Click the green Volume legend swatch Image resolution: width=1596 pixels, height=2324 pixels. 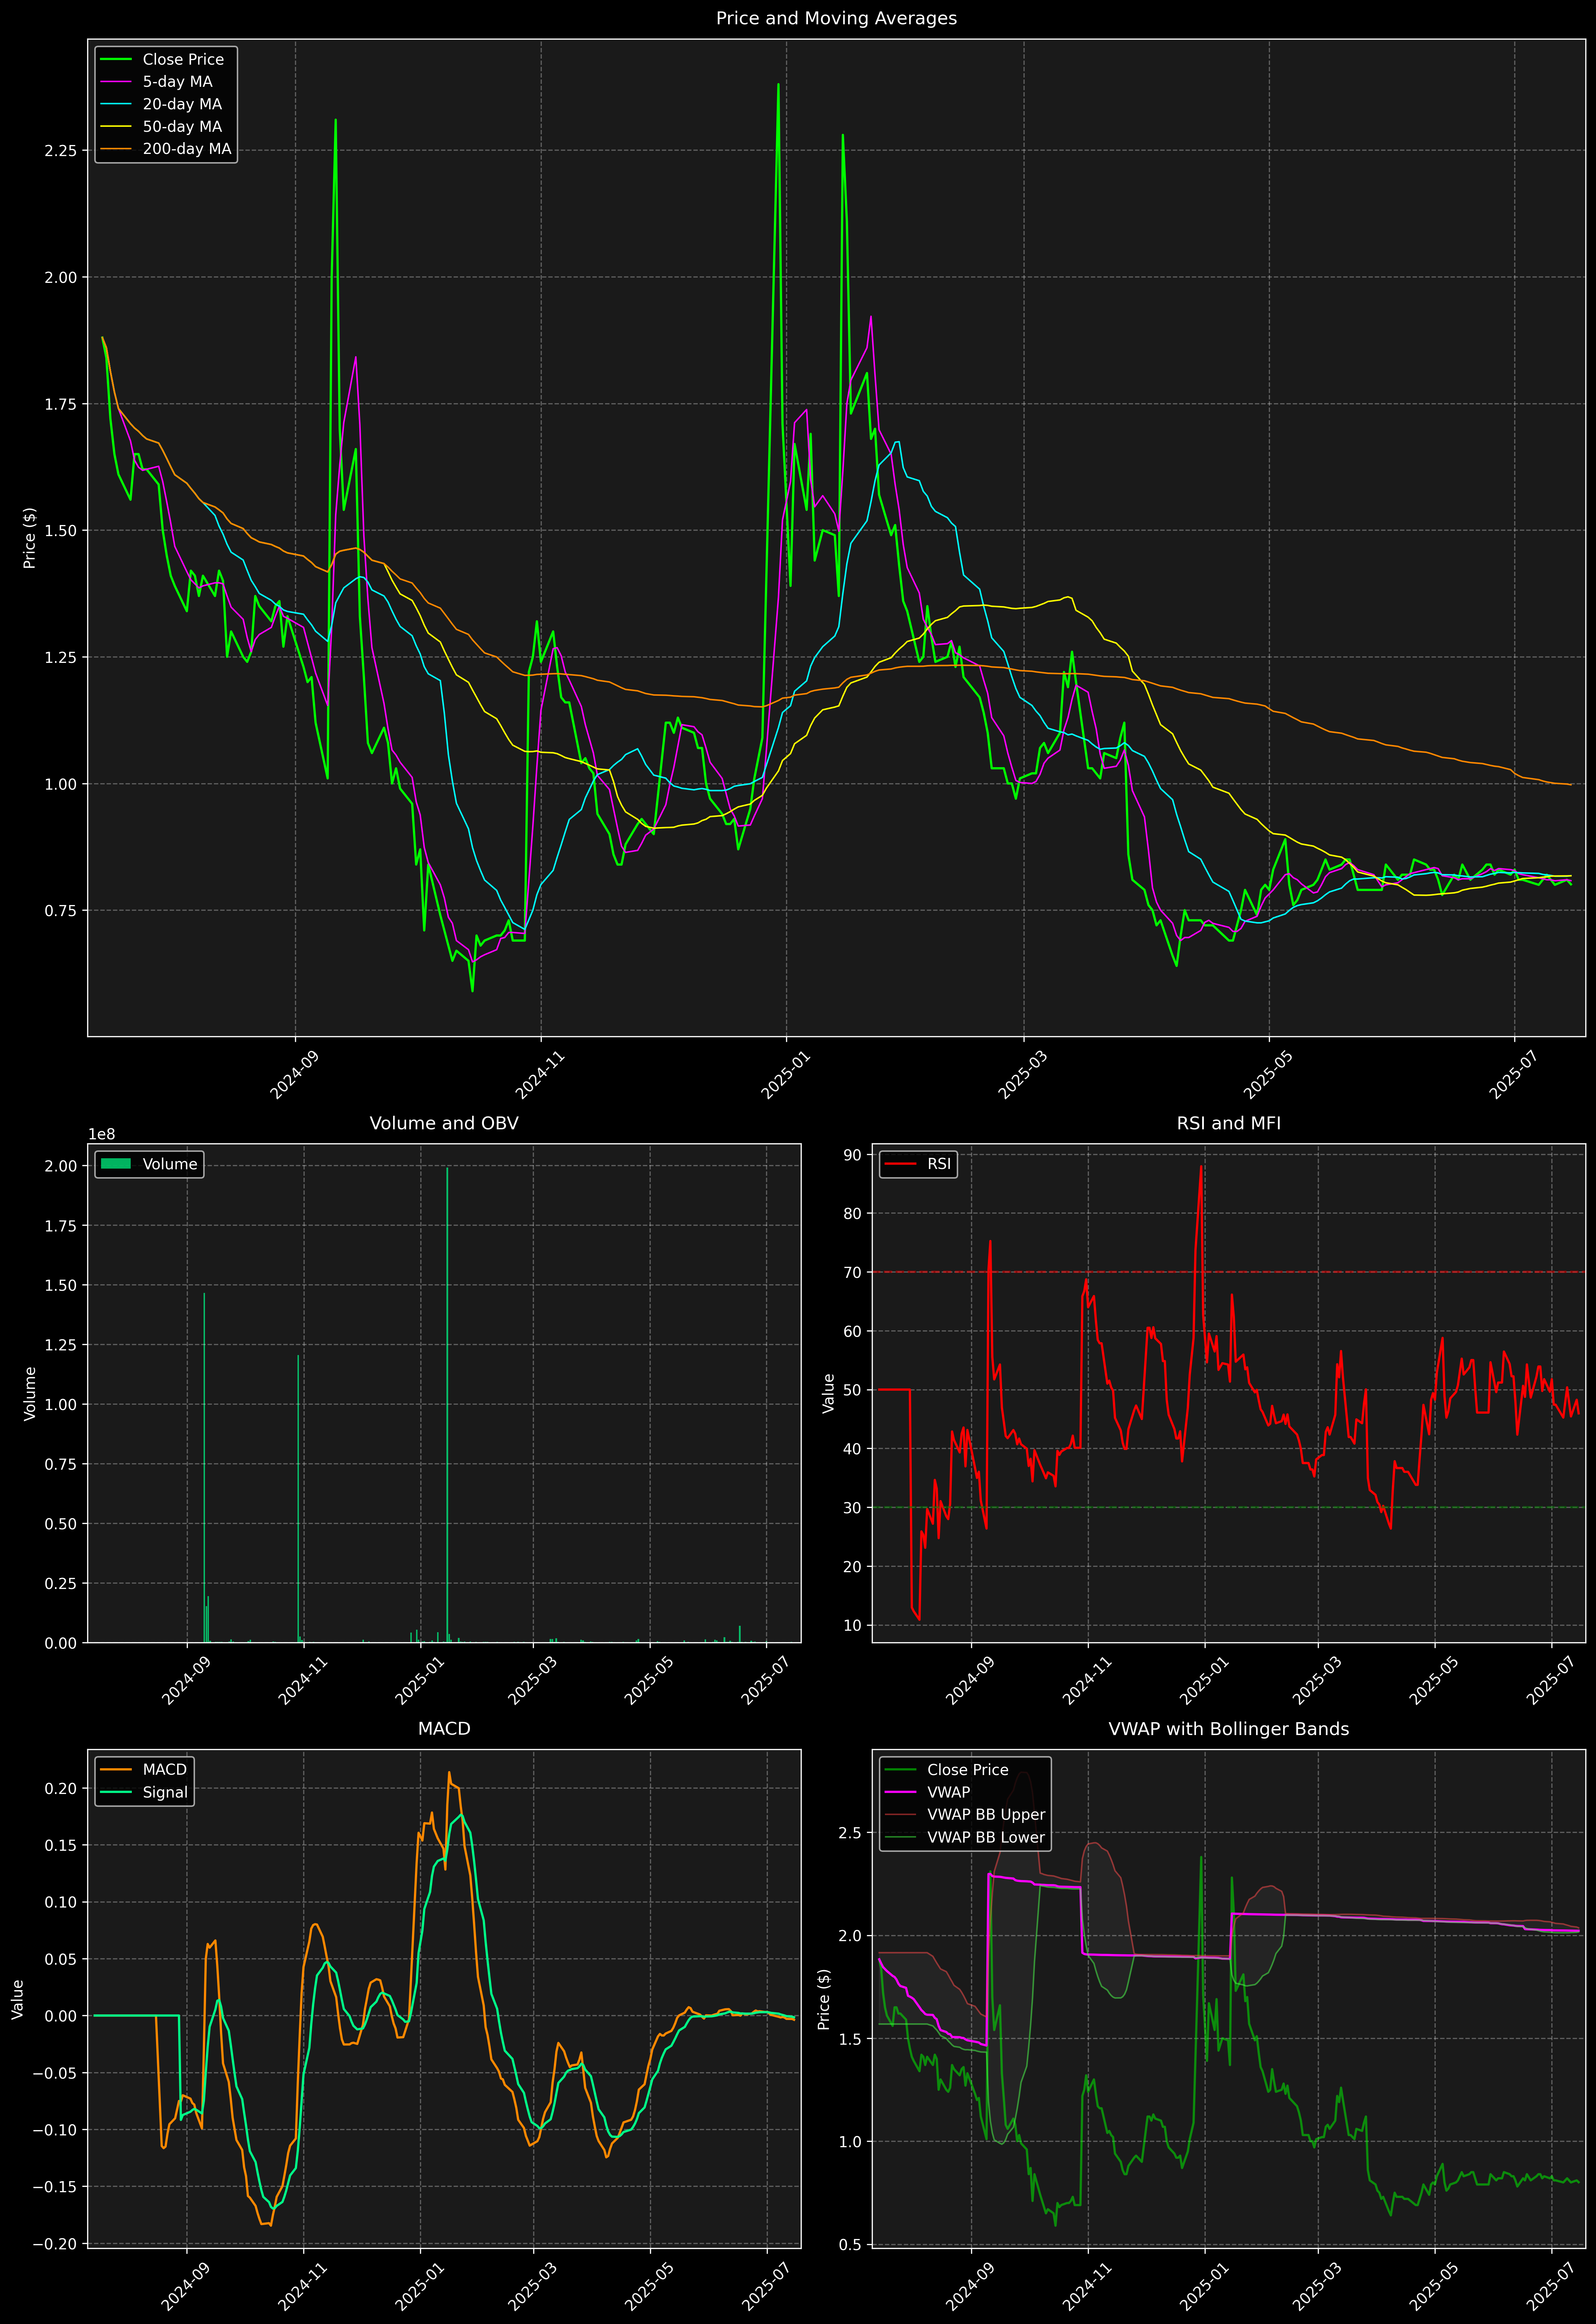tap(116, 1164)
